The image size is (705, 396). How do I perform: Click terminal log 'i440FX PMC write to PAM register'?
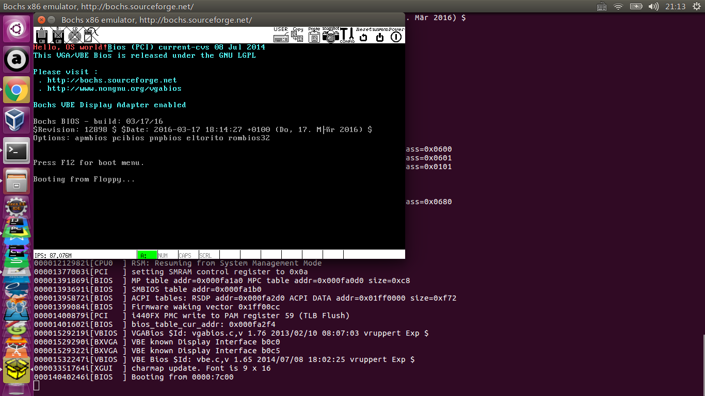pyautogui.click(x=241, y=316)
